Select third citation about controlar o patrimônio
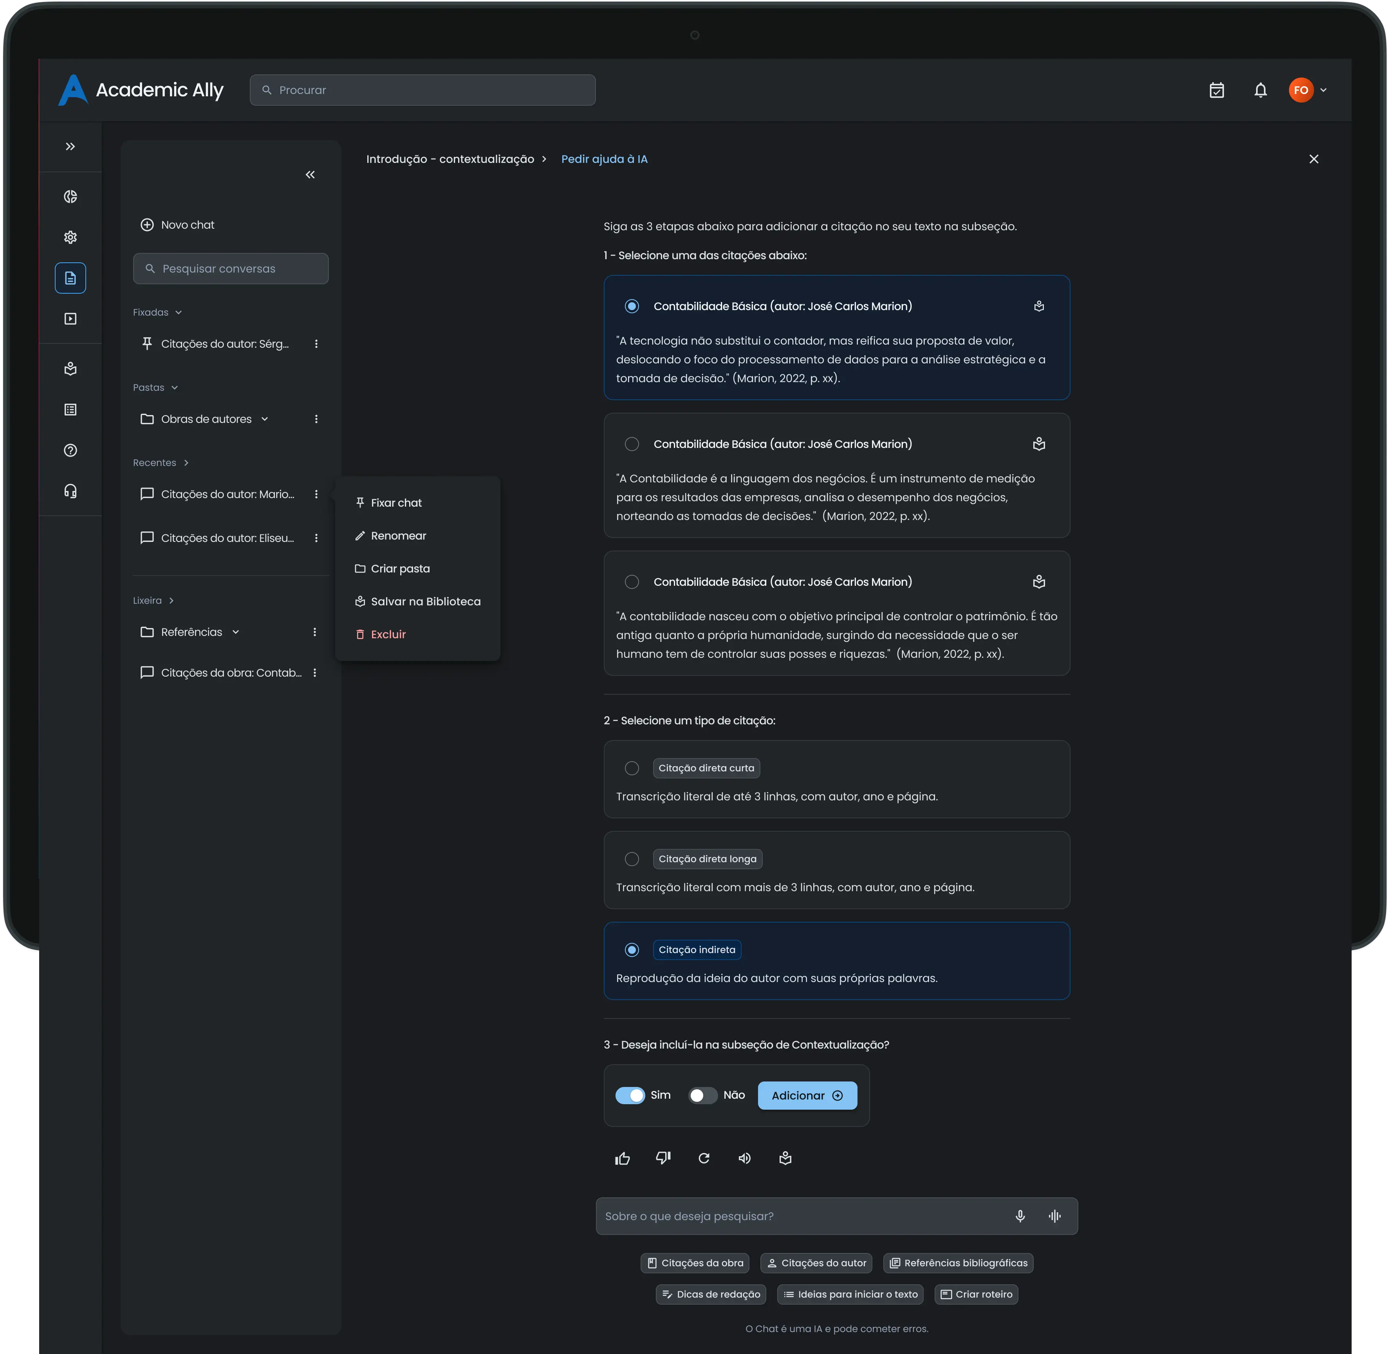This screenshot has width=1390, height=1354. coord(631,582)
